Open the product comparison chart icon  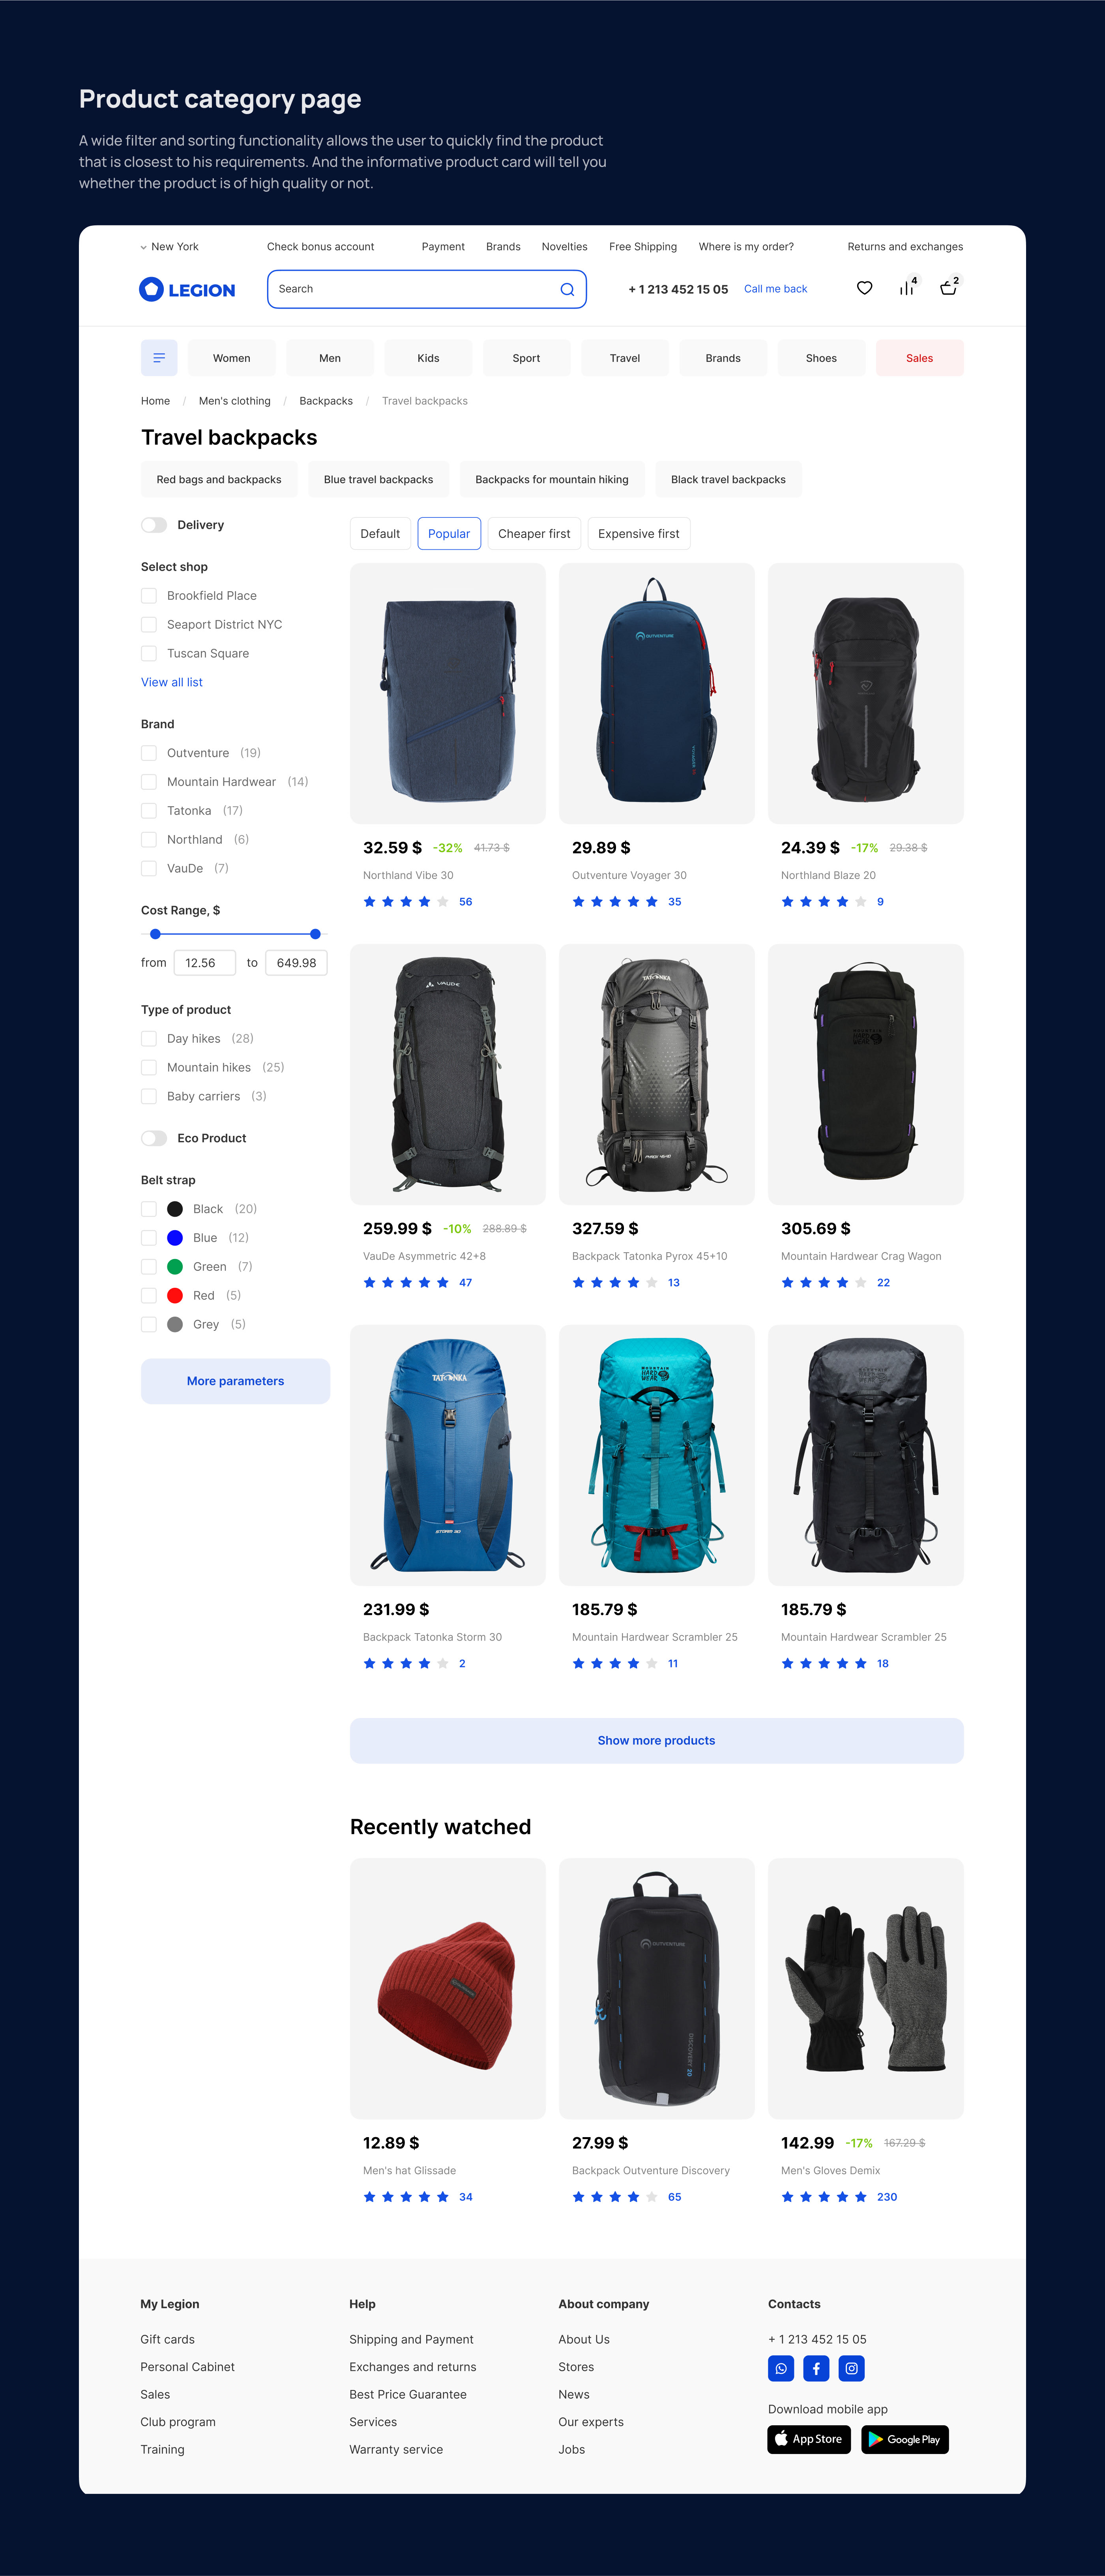coord(907,288)
